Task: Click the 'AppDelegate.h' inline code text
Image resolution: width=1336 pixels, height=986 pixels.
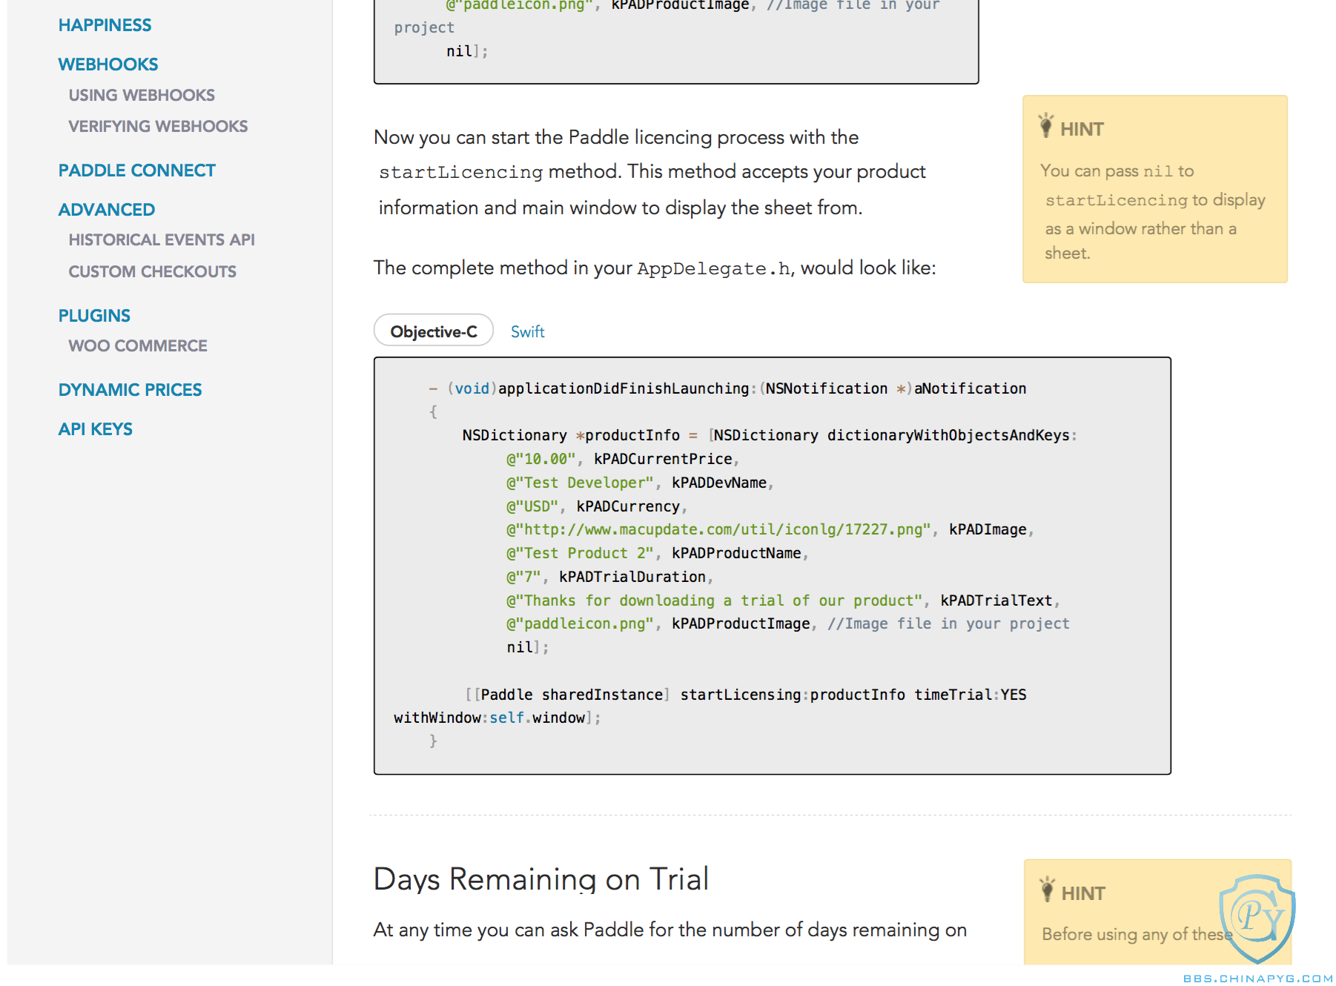Action: tap(713, 268)
